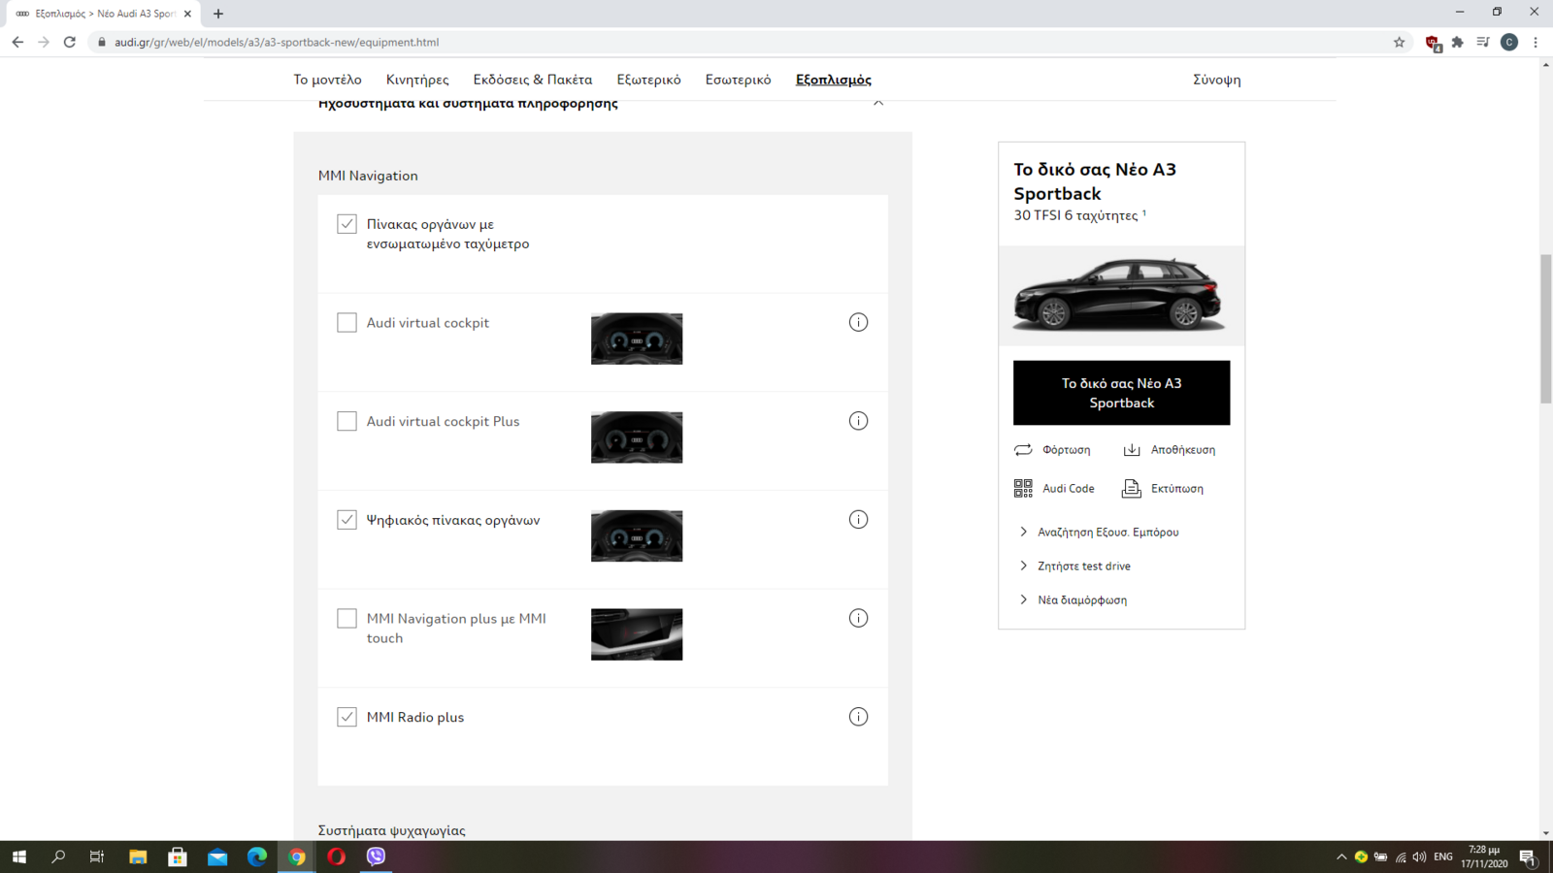
Task: Click Αναζήτηση Εξουσ. Εμπόρου link
Action: coord(1108,532)
